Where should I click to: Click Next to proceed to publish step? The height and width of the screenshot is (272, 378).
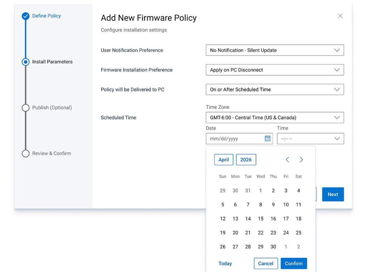click(333, 194)
